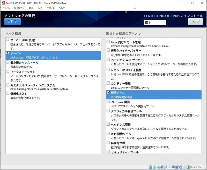Viewport: 207px width, 170px height.
Task: Click the ベース環境 heading
Action: (x=13, y=34)
